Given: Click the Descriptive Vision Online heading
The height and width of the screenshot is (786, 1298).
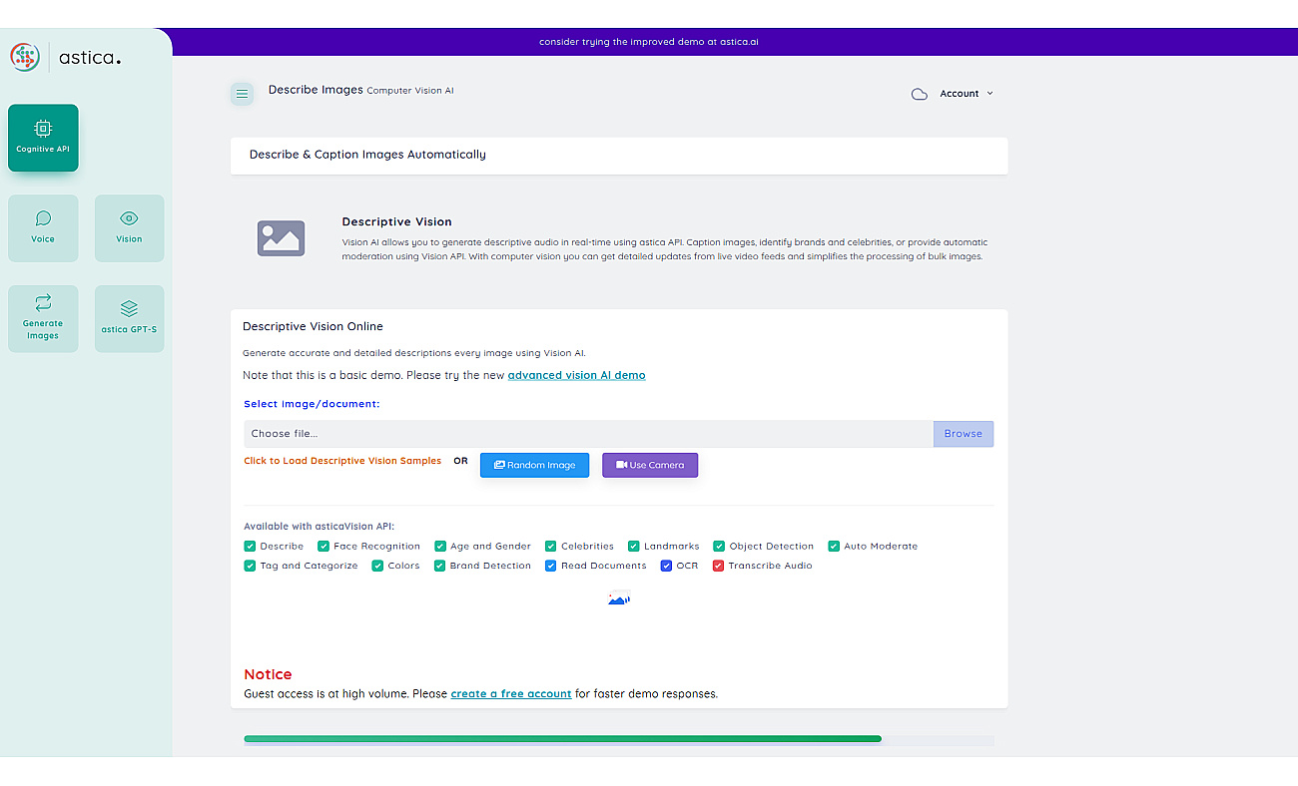Looking at the screenshot, I should [313, 326].
